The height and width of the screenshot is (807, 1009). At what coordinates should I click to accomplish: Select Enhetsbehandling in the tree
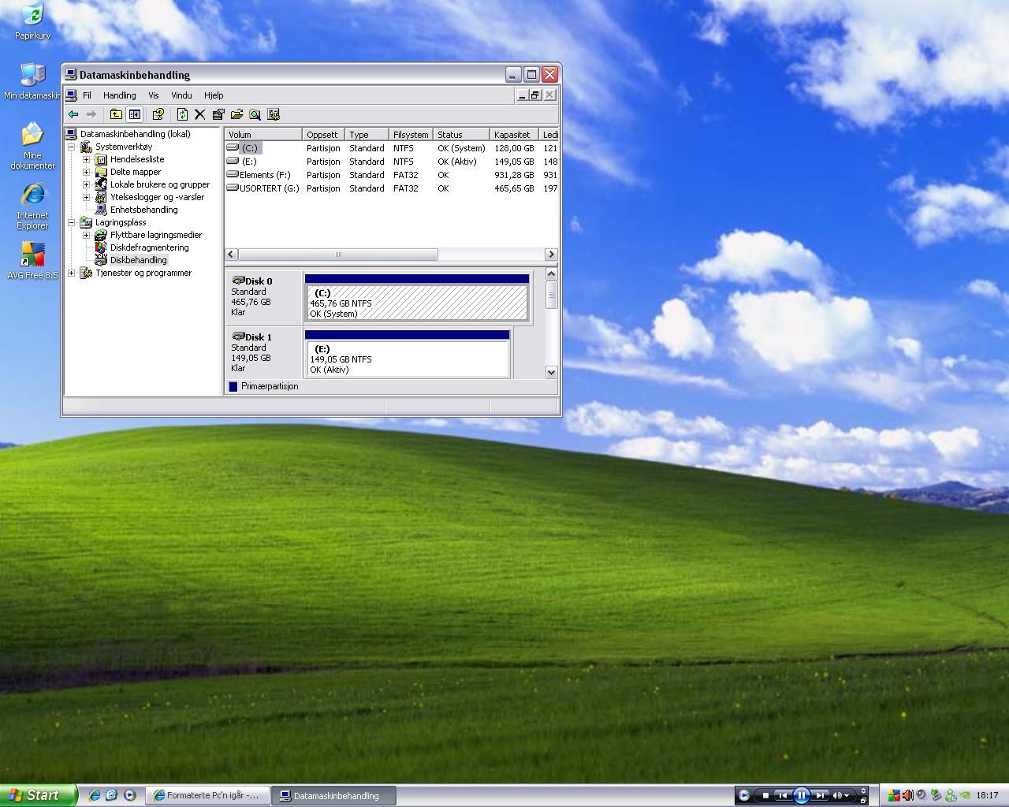pyautogui.click(x=143, y=210)
